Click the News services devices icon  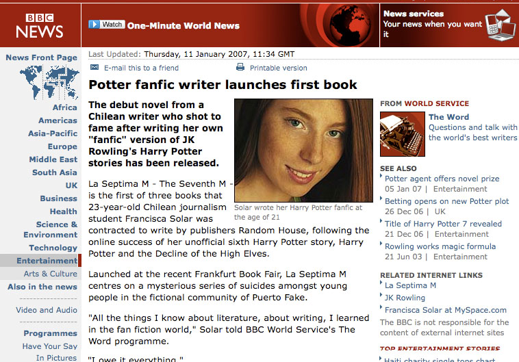(x=500, y=25)
